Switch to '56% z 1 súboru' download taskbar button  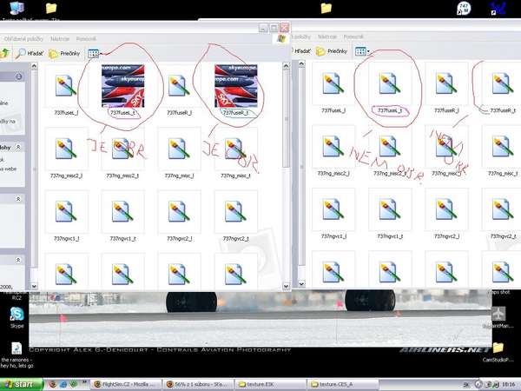tap(198, 385)
